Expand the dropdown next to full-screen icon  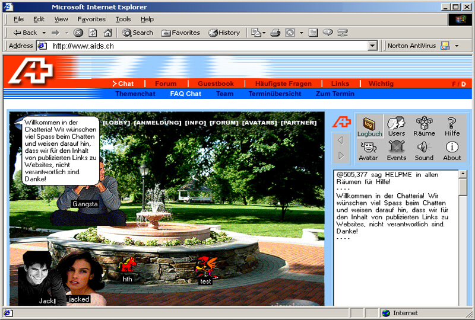tap(302, 33)
